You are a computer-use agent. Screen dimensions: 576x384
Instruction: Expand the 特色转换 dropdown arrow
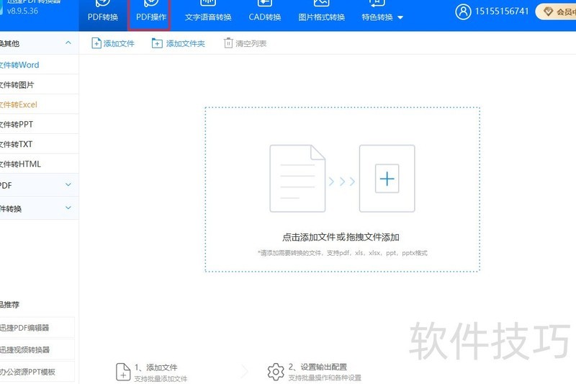(400, 17)
